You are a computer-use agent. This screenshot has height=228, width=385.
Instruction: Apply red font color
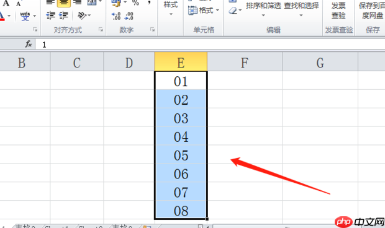point(2,16)
